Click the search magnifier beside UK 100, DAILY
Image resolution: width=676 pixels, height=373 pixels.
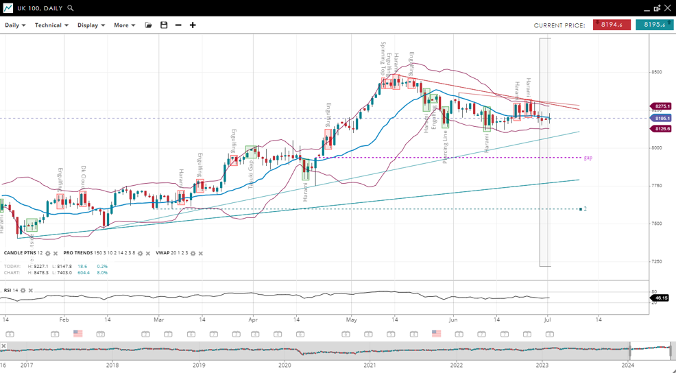[x=71, y=8]
